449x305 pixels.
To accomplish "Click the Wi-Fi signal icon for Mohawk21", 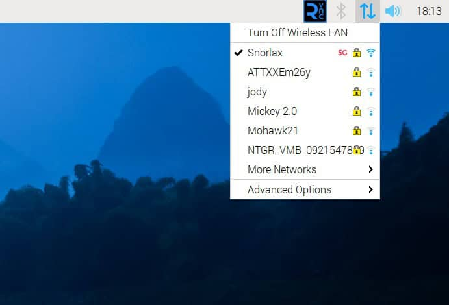I will pos(370,131).
